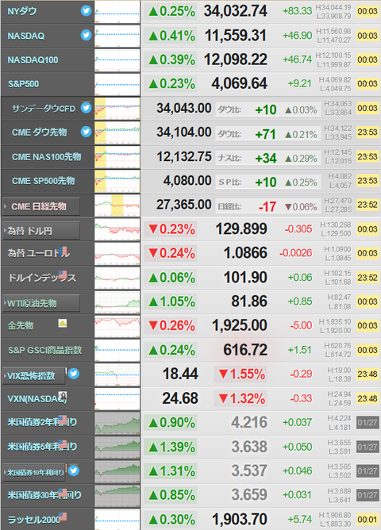Viewport: 381px width, 530px height.
Task: Expand the 米国債券10年利回り button
Action: pos(34,472)
